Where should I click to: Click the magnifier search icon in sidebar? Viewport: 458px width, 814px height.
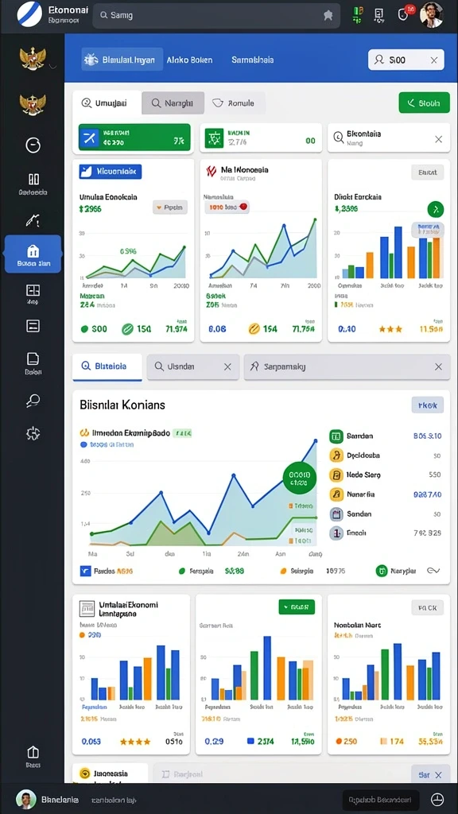coord(33,401)
